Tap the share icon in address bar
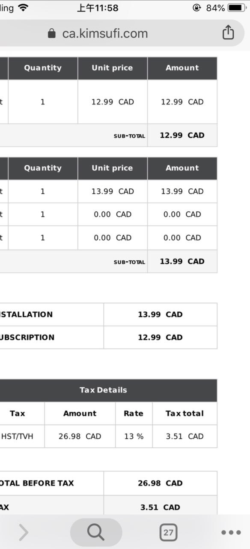 [x=228, y=33]
